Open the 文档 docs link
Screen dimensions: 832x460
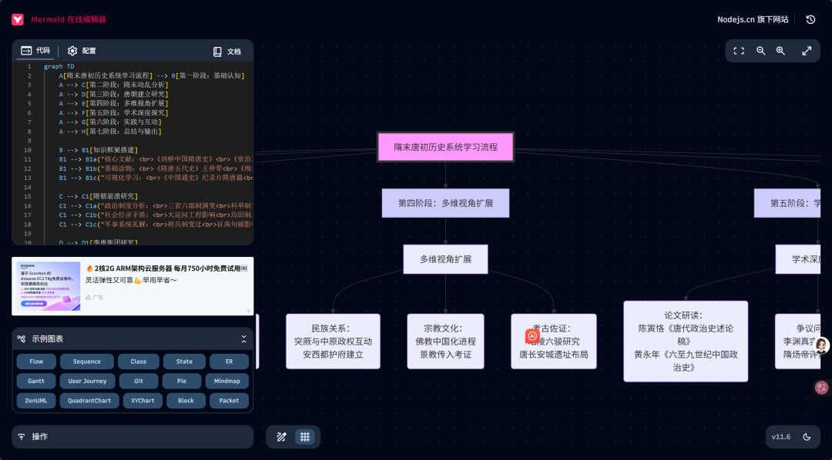click(227, 52)
